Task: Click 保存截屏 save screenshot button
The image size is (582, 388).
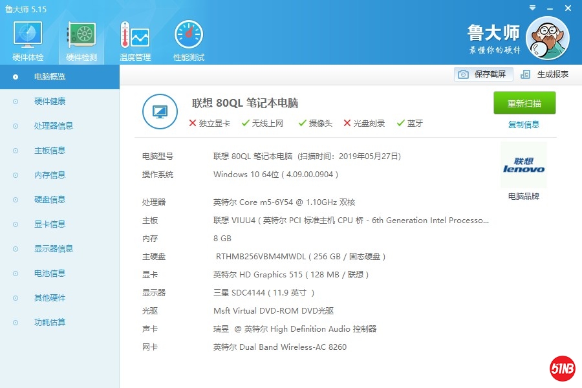Action: (484, 74)
